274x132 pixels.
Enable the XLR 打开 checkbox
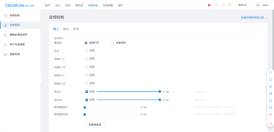(87, 51)
